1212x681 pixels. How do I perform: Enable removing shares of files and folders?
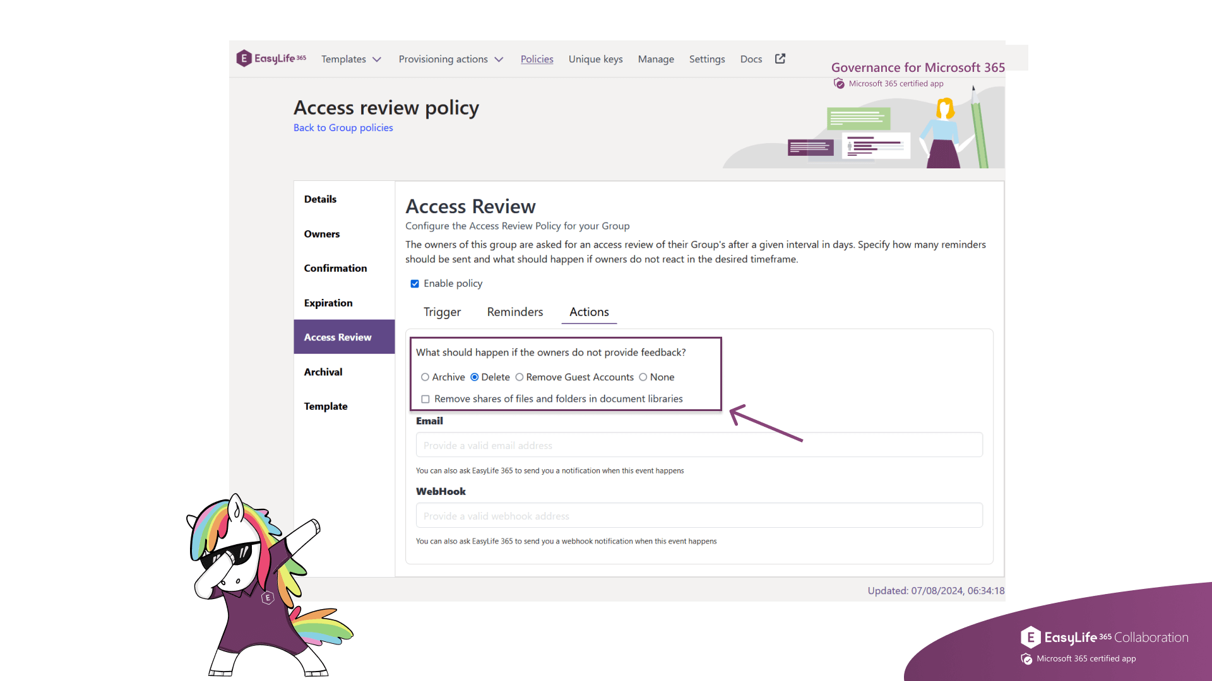pos(425,399)
